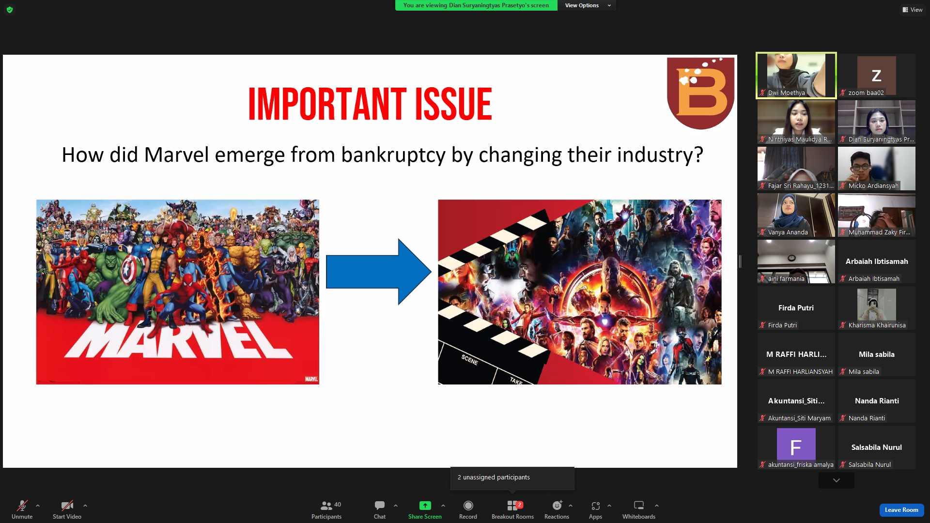Select Dian Suryaningtyas's video tile
This screenshot has width=930, height=523.
coord(877,122)
